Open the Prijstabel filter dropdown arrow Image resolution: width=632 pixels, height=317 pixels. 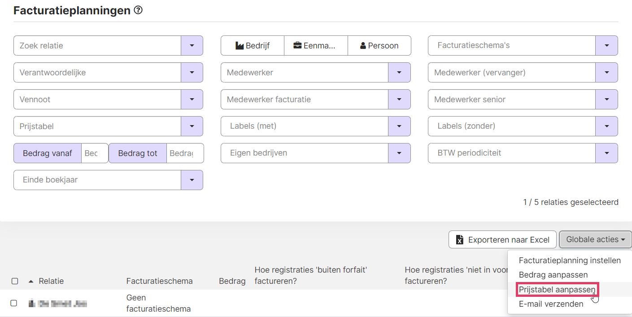[192, 126]
